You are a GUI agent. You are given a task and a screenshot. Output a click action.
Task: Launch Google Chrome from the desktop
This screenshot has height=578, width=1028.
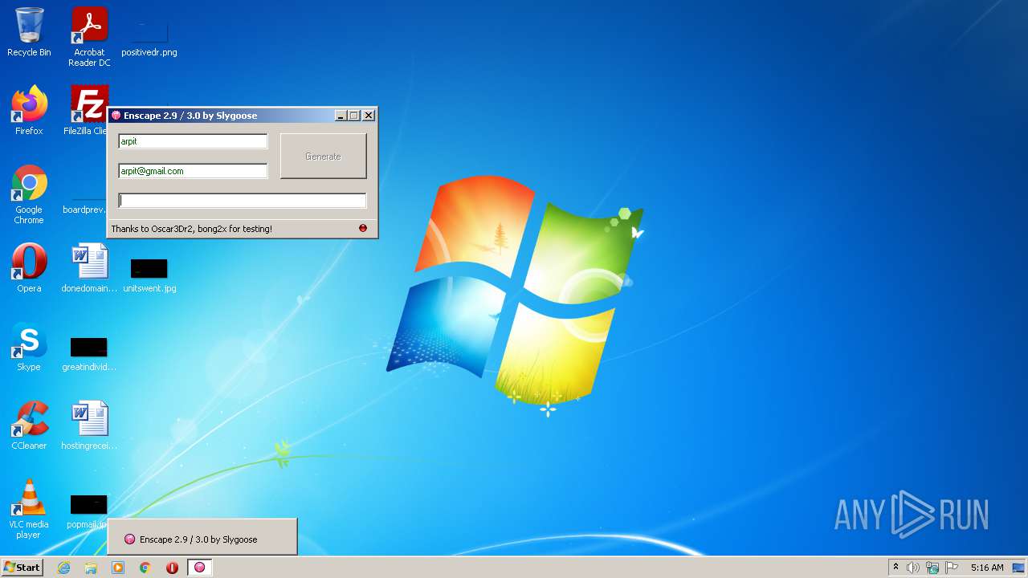click(29, 194)
